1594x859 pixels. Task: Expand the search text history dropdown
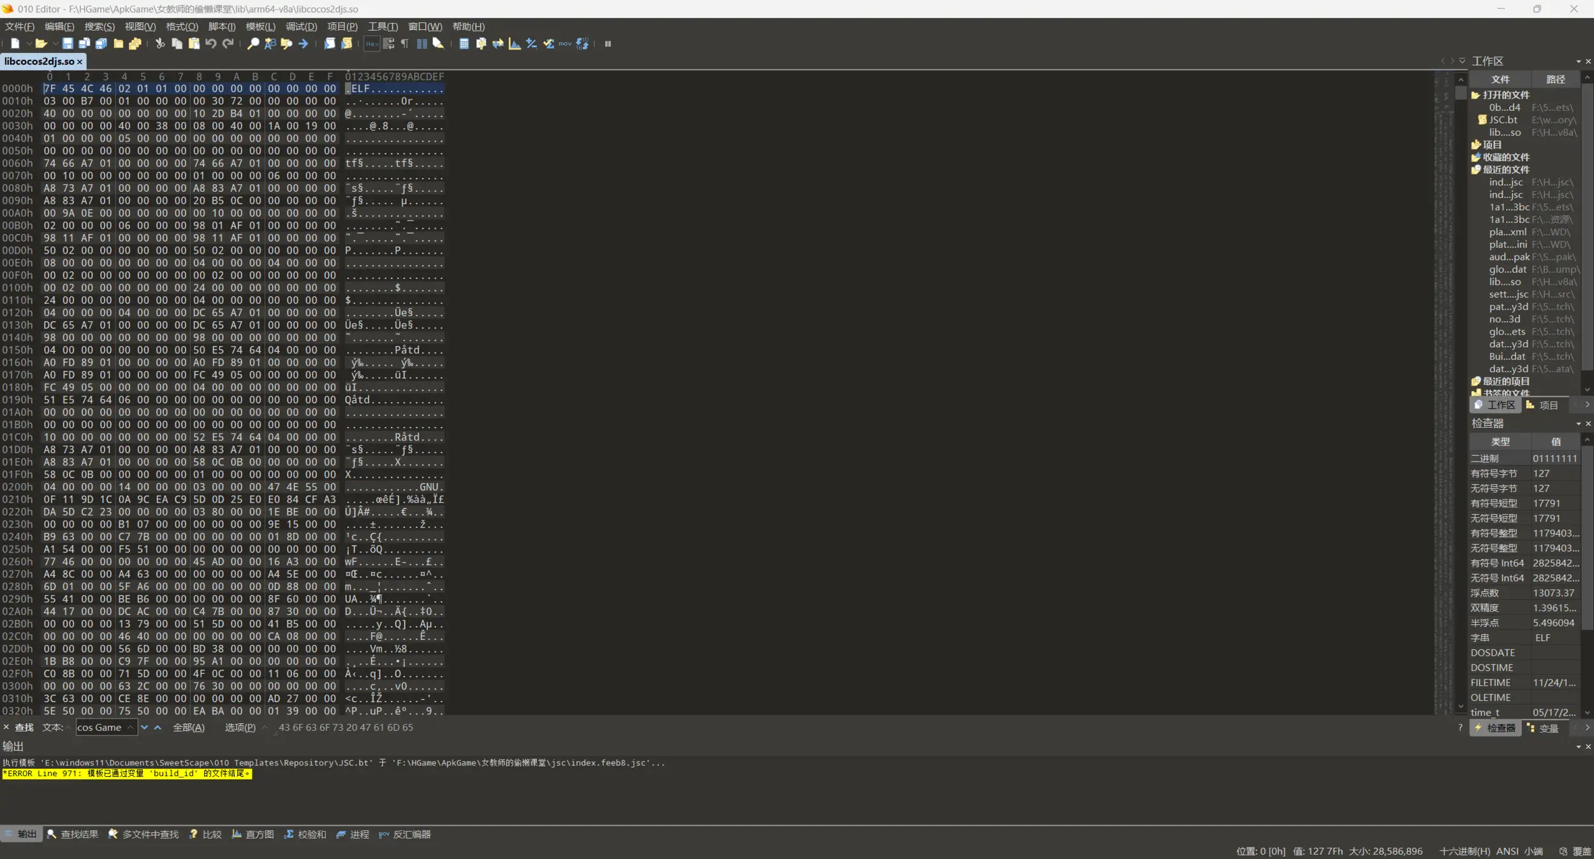pos(130,727)
